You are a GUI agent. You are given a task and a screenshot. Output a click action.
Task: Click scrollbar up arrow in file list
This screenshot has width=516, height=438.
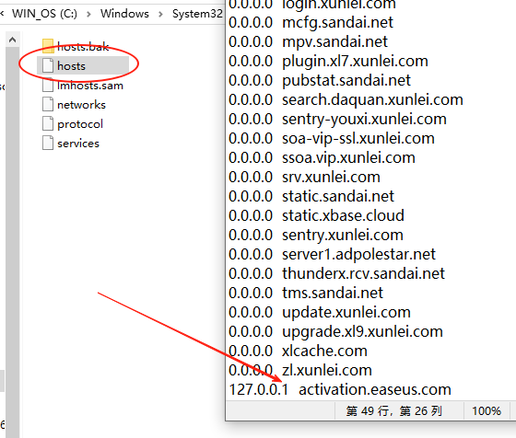(13, 40)
